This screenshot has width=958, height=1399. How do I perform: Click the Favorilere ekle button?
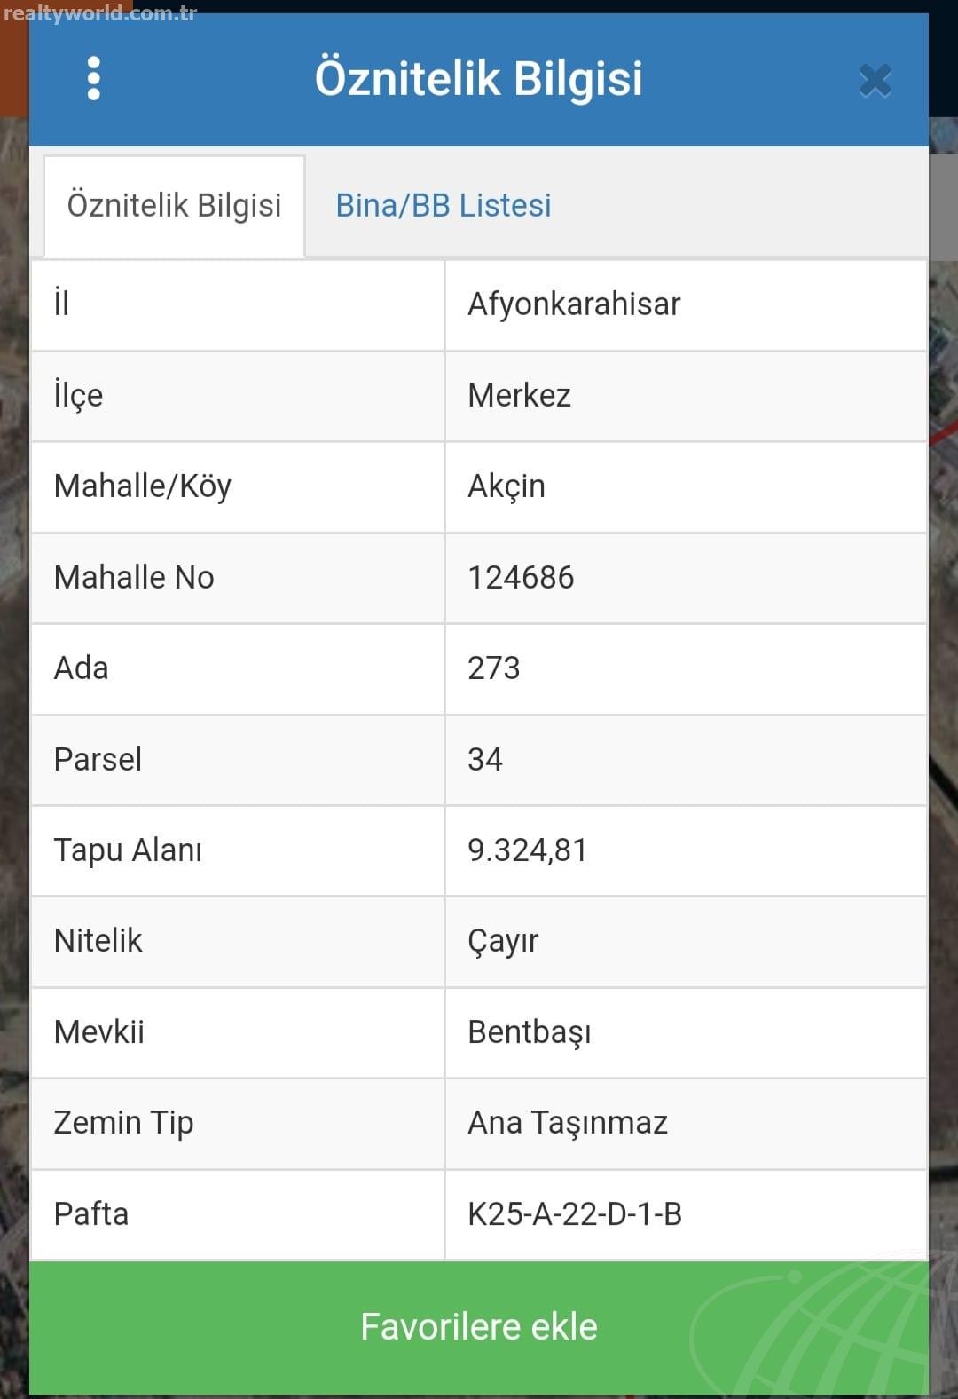(x=479, y=1327)
